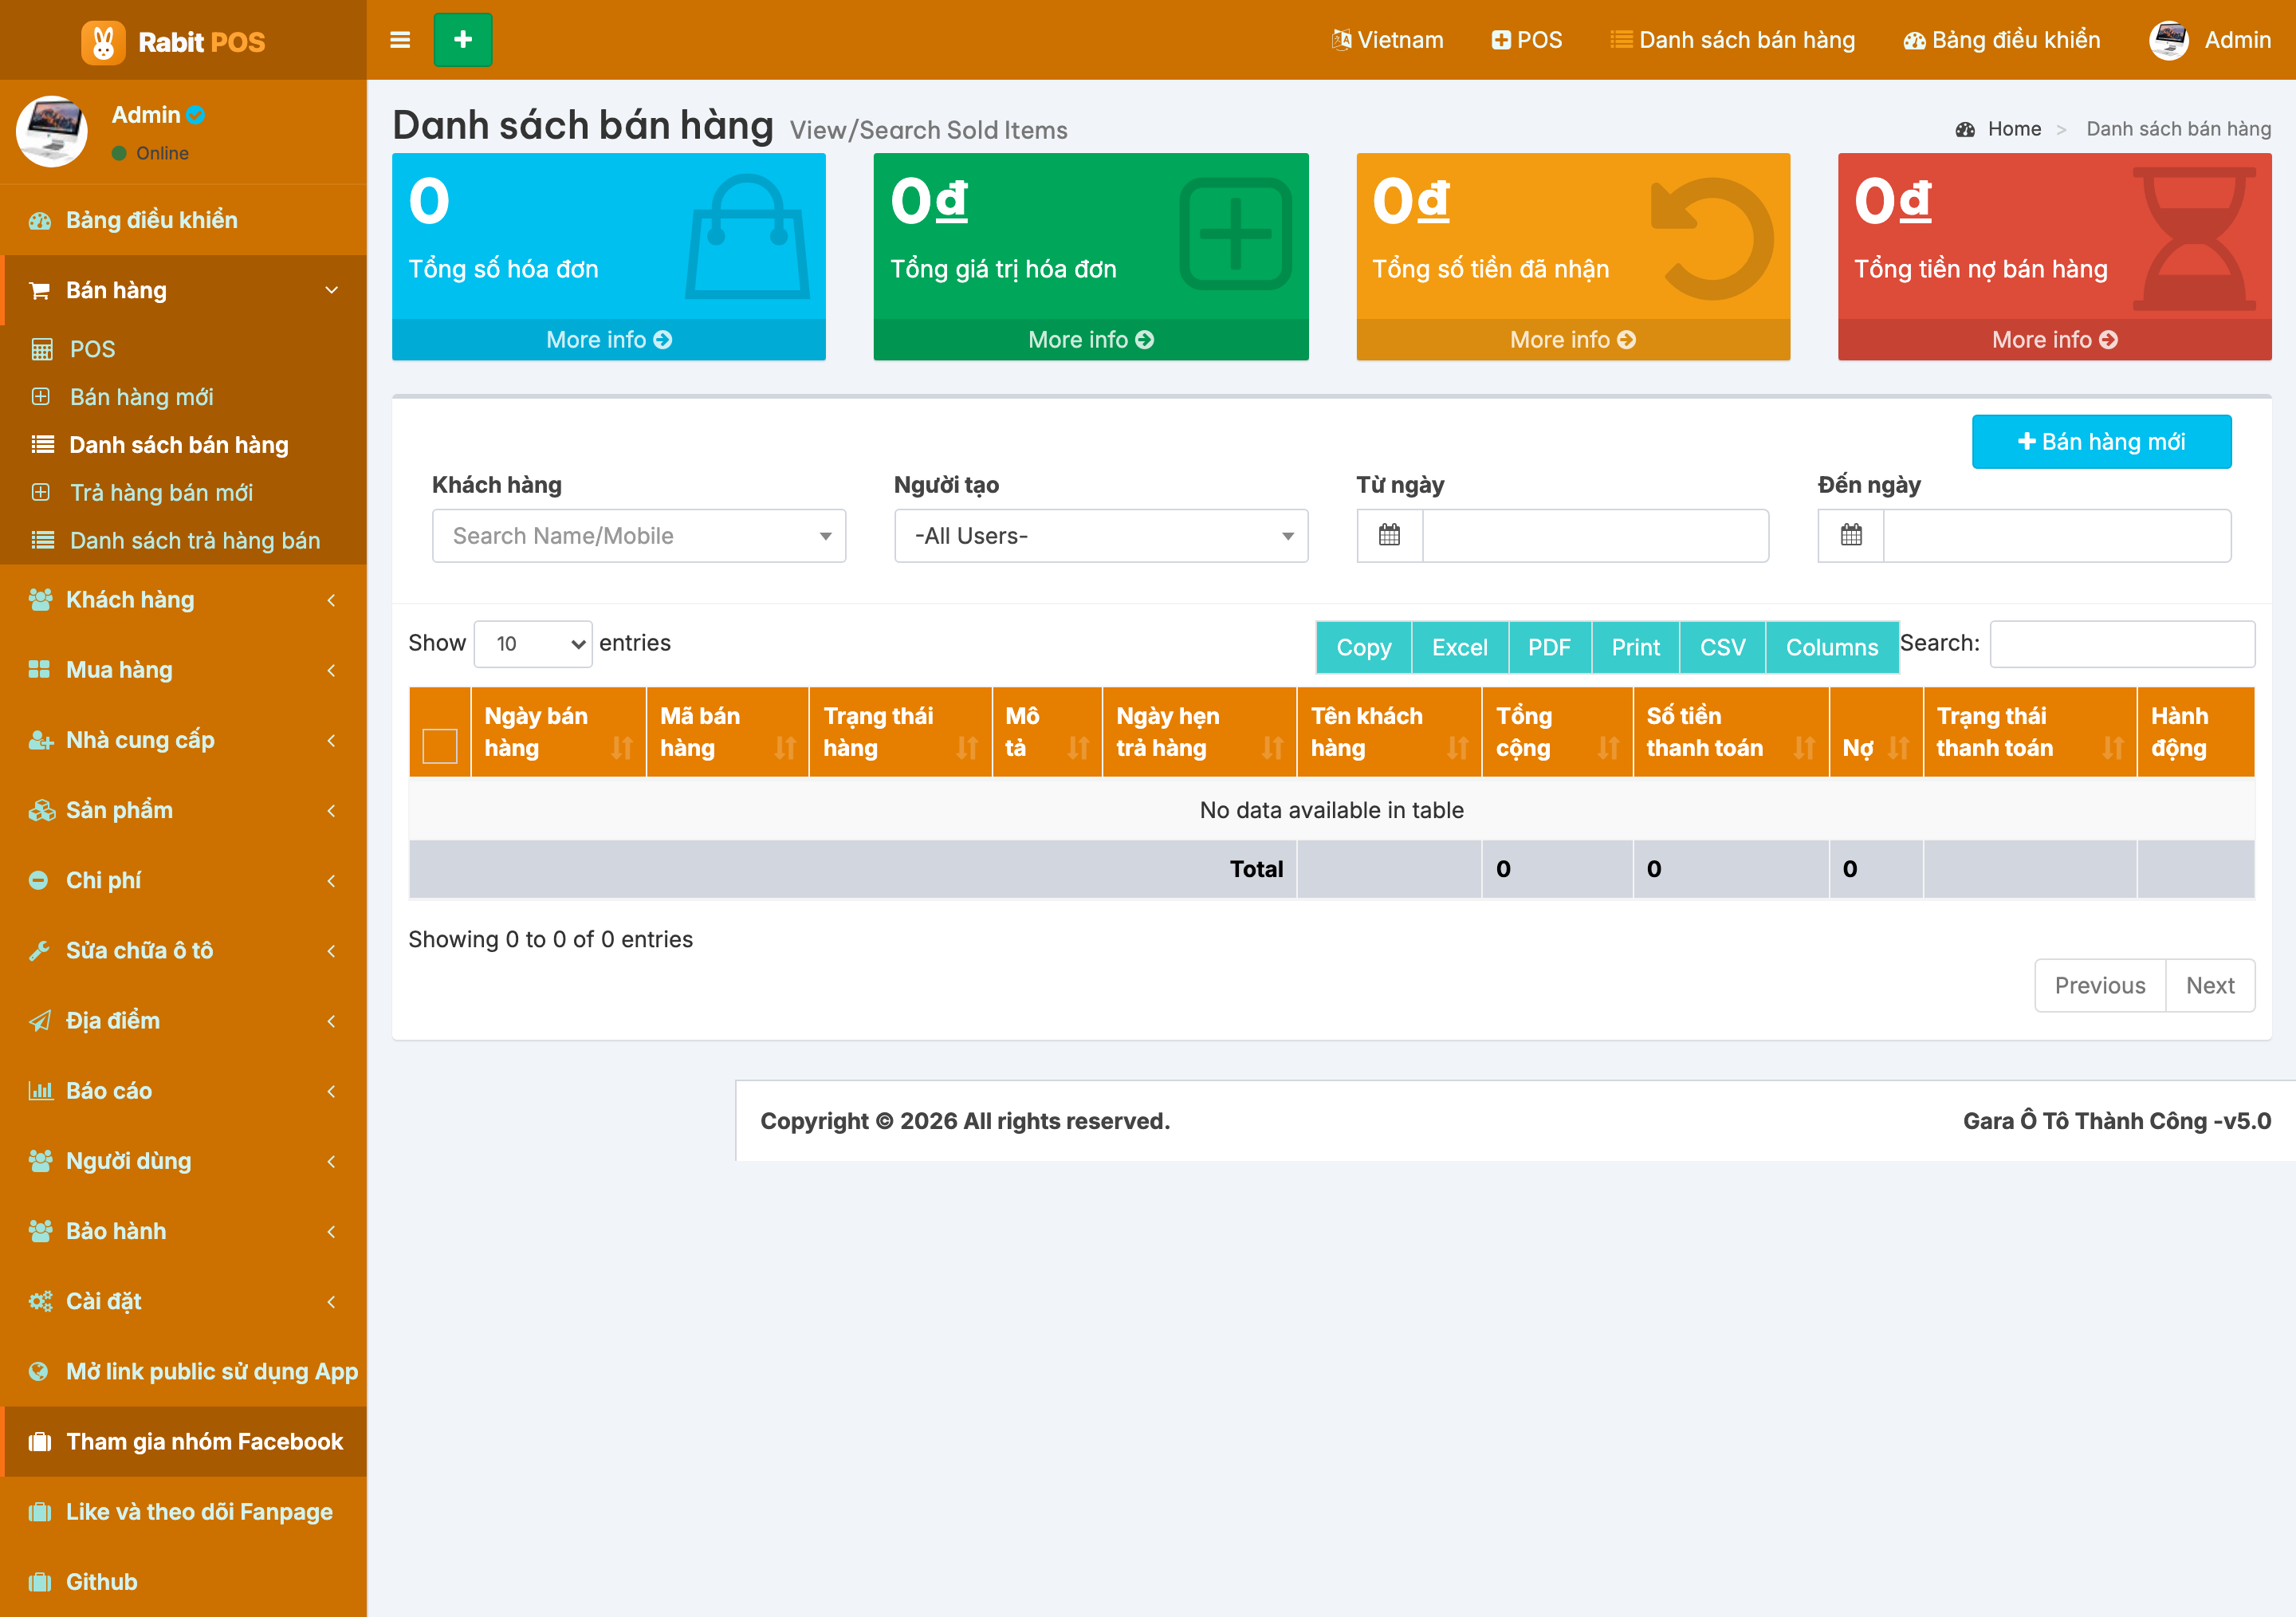
Task: Toggle the hamburger sidebar menu icon
Action: [400, 40]
